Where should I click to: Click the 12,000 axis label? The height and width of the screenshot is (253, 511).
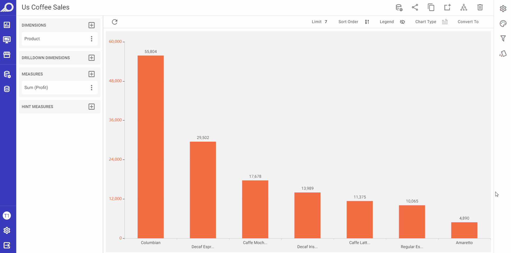tap(115, 199)
